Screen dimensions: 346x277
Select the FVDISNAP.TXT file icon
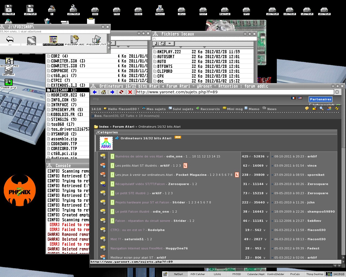coord(96,41)
